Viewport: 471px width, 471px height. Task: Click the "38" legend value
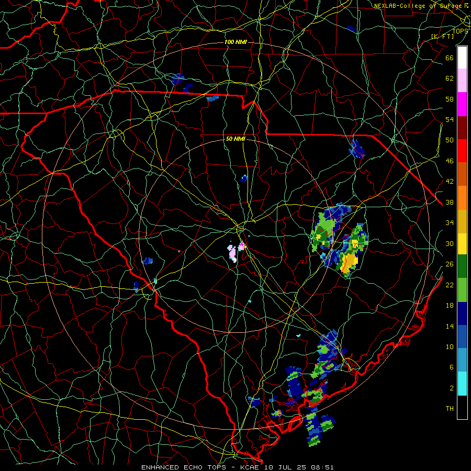click(x=450, y=202)
